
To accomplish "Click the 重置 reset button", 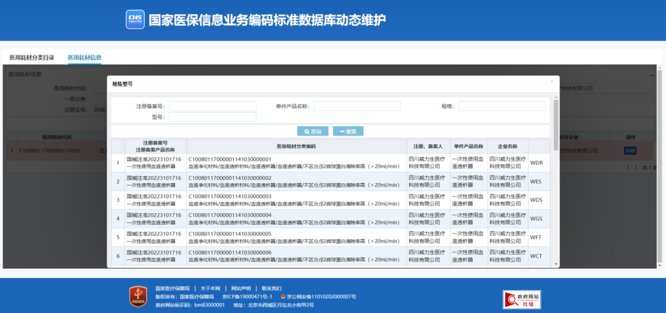I will (348, 131).
